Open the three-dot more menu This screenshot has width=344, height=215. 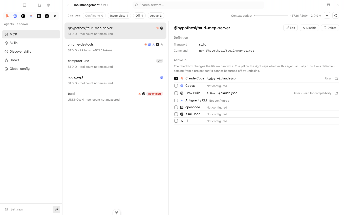pos(57,5)
